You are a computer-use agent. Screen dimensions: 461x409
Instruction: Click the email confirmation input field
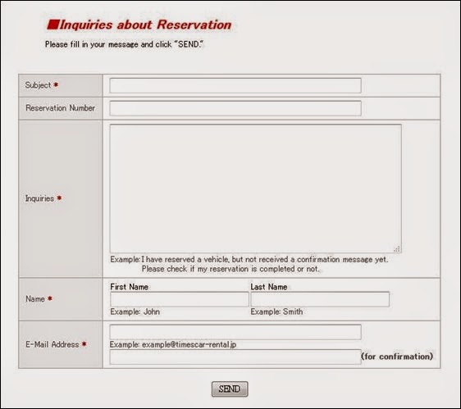pyautogui.click(x=235, y=357)
